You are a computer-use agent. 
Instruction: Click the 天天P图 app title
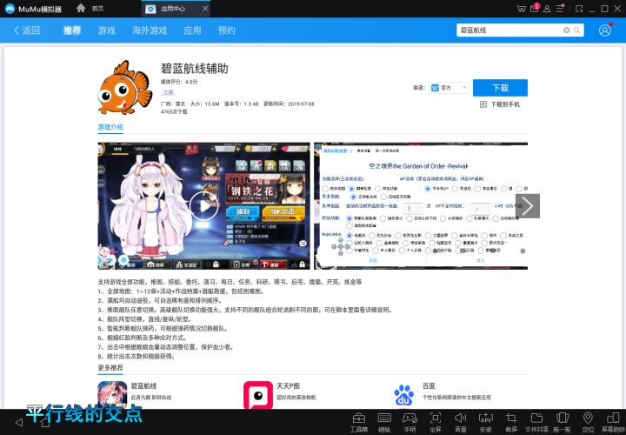pyautogui.click(x=289, y=386)
